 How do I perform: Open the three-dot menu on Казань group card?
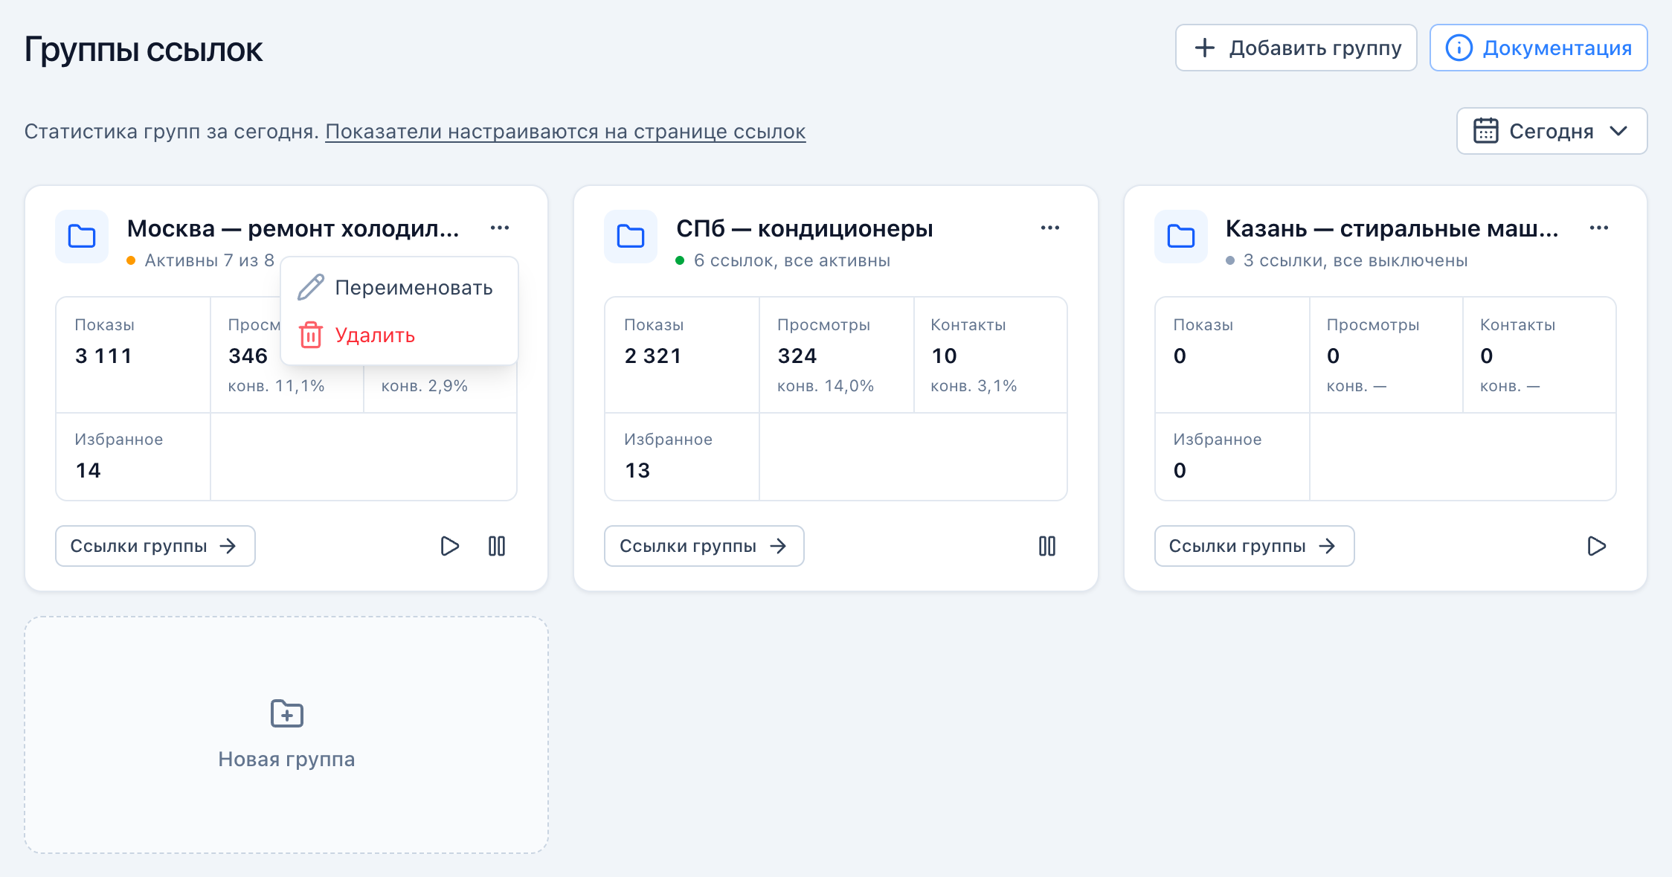(1599, 228)
